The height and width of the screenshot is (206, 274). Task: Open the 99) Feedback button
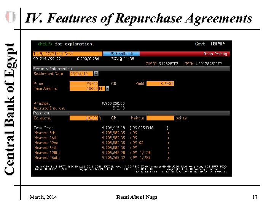tap(121, 54)
